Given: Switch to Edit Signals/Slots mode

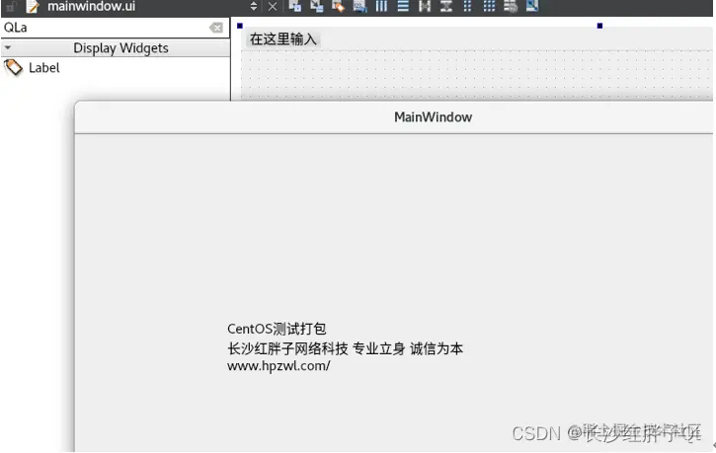Looking at the screenshot, I should coord(316,6).
